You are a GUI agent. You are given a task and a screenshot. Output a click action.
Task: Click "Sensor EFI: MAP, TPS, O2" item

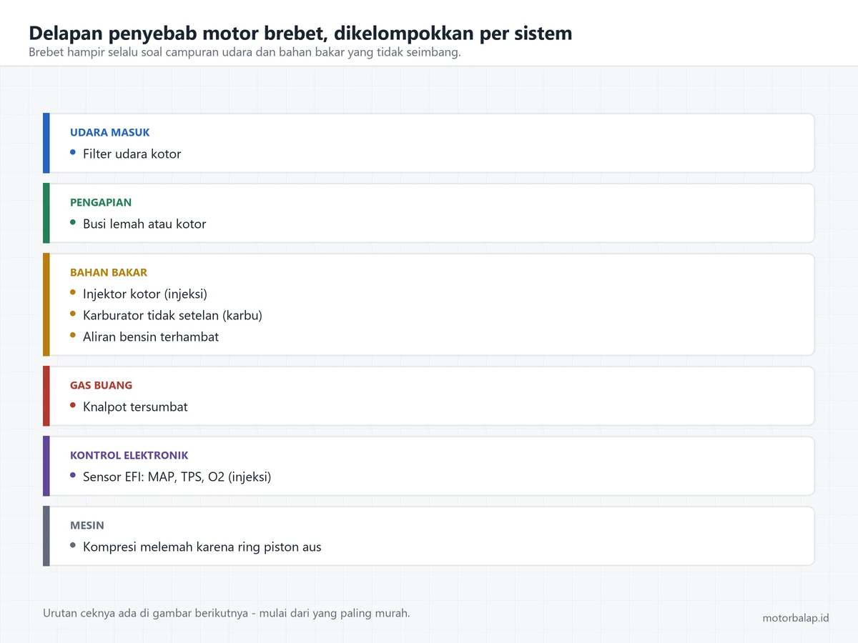(177, 477)
